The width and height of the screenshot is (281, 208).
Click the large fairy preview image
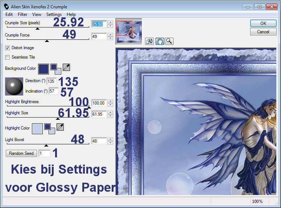click(196, 122)
